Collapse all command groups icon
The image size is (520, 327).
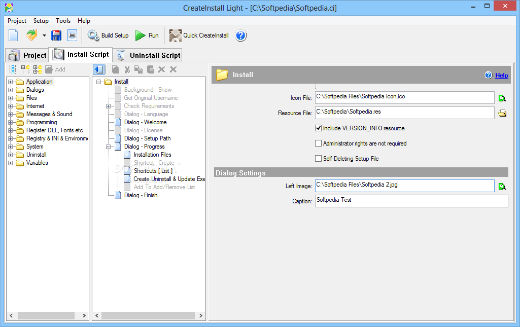(25, 69)
